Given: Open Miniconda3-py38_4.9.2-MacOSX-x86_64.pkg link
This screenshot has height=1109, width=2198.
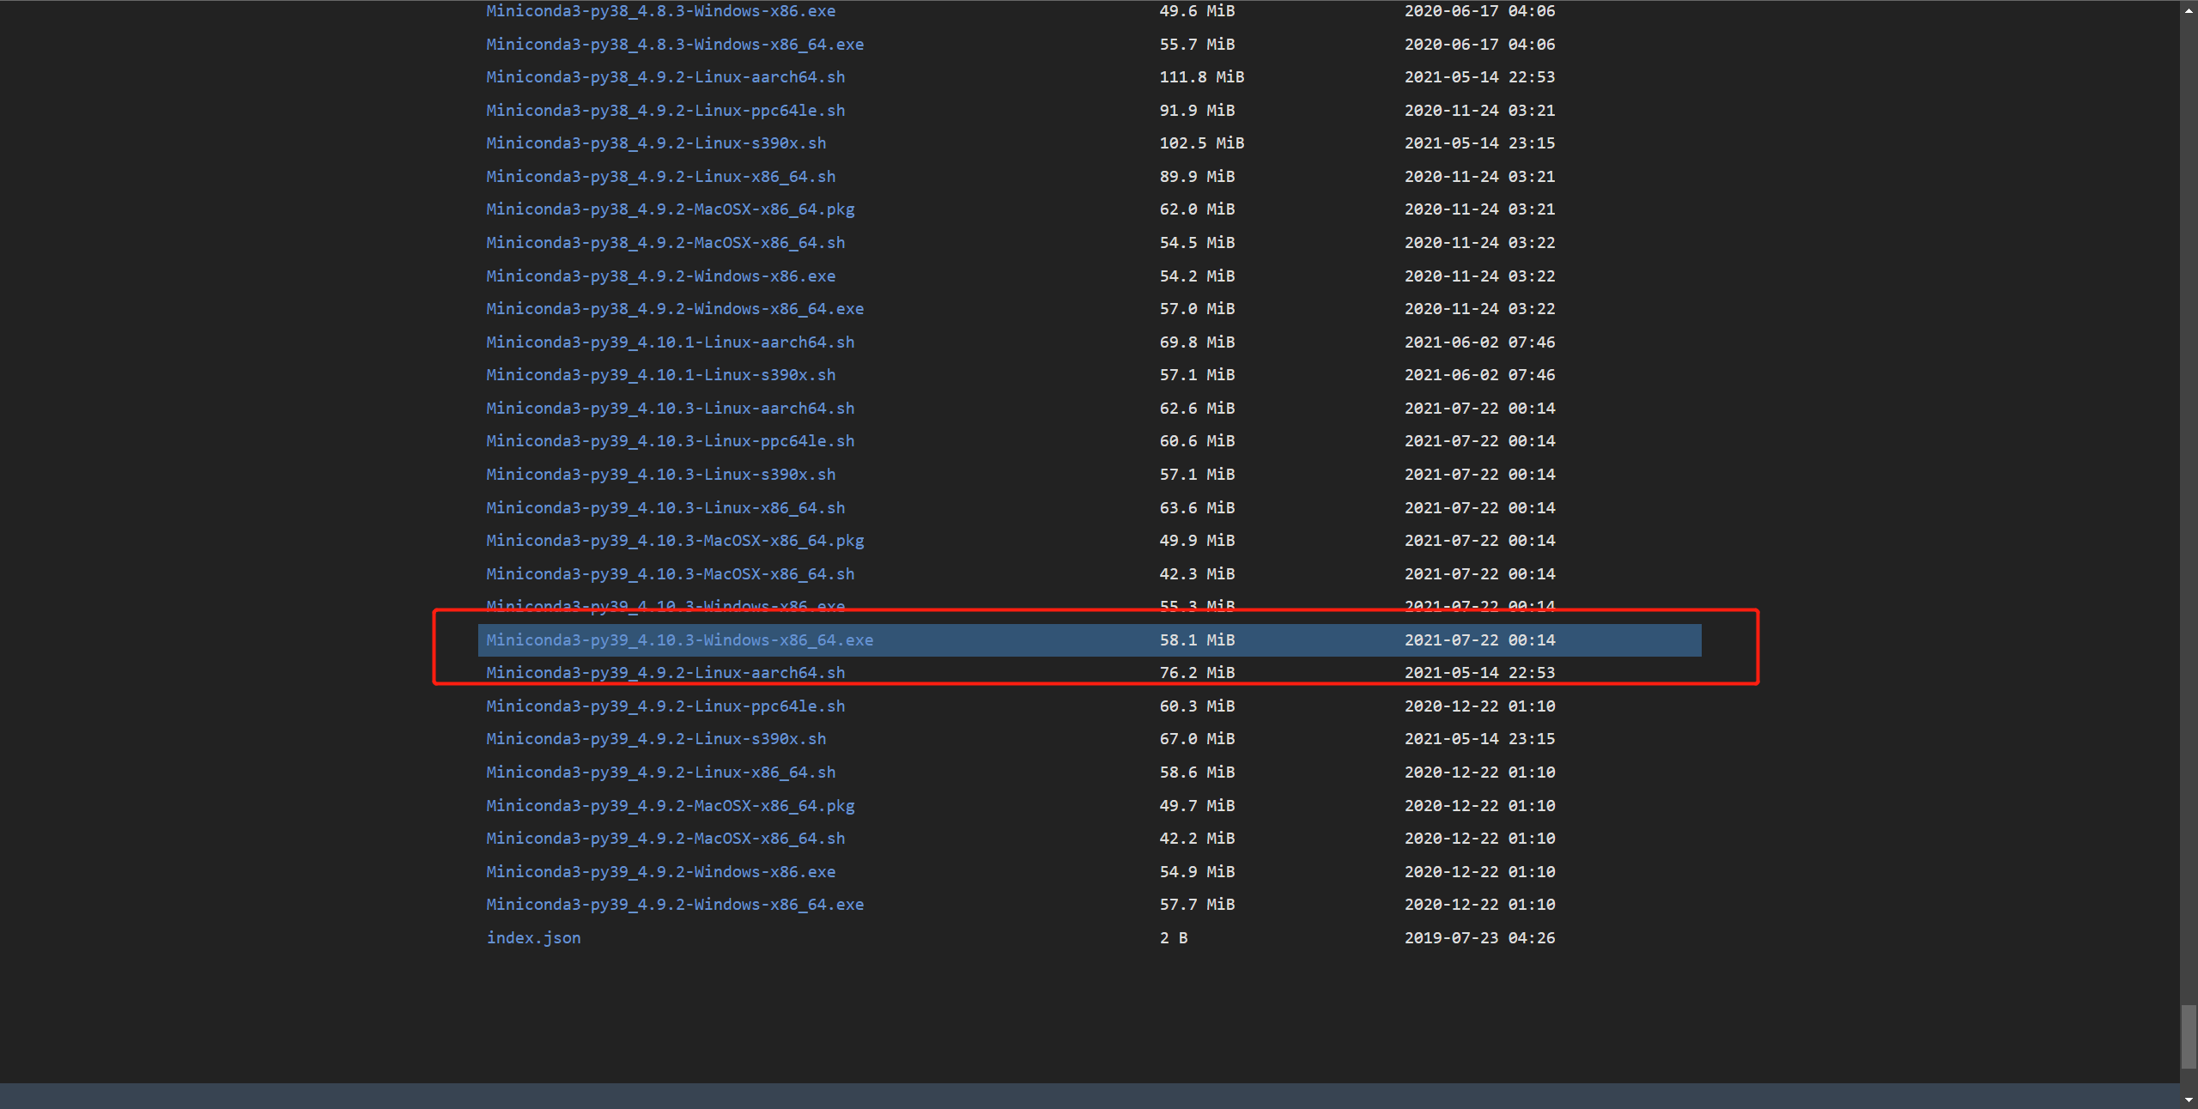Looking at the screenshot, I should (x=670, y=209).
